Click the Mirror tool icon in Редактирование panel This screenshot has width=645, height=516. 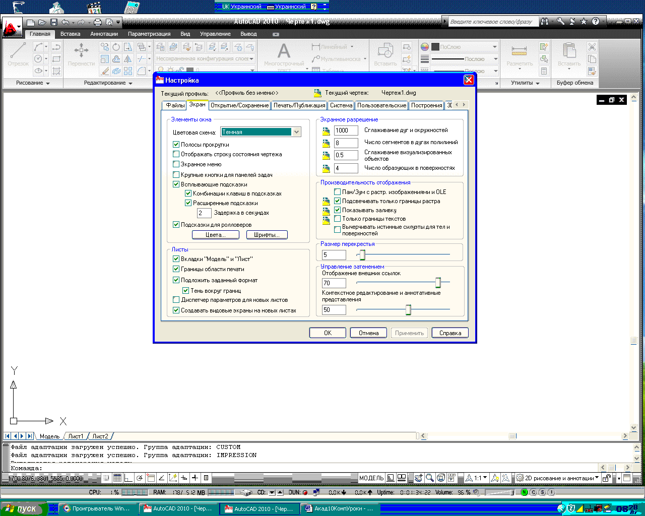click(128, 59)
